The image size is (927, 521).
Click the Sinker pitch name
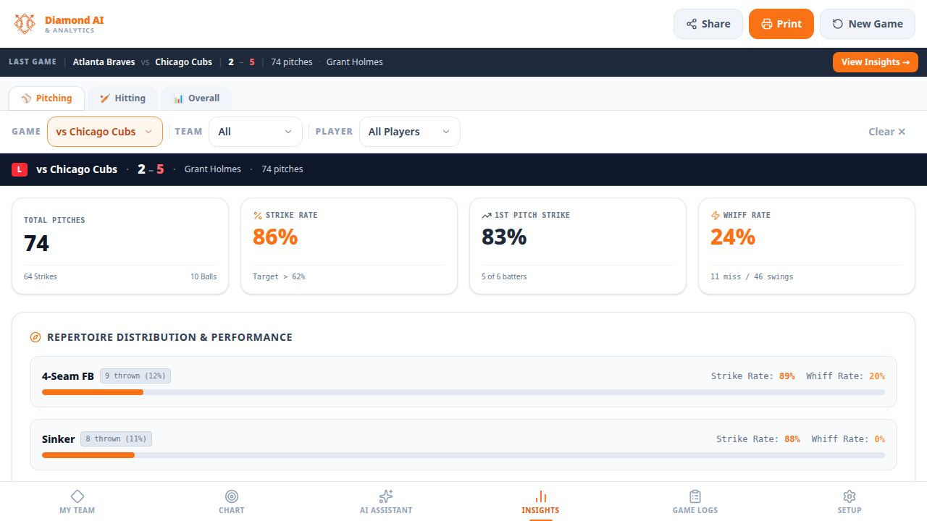click(58, 439)
